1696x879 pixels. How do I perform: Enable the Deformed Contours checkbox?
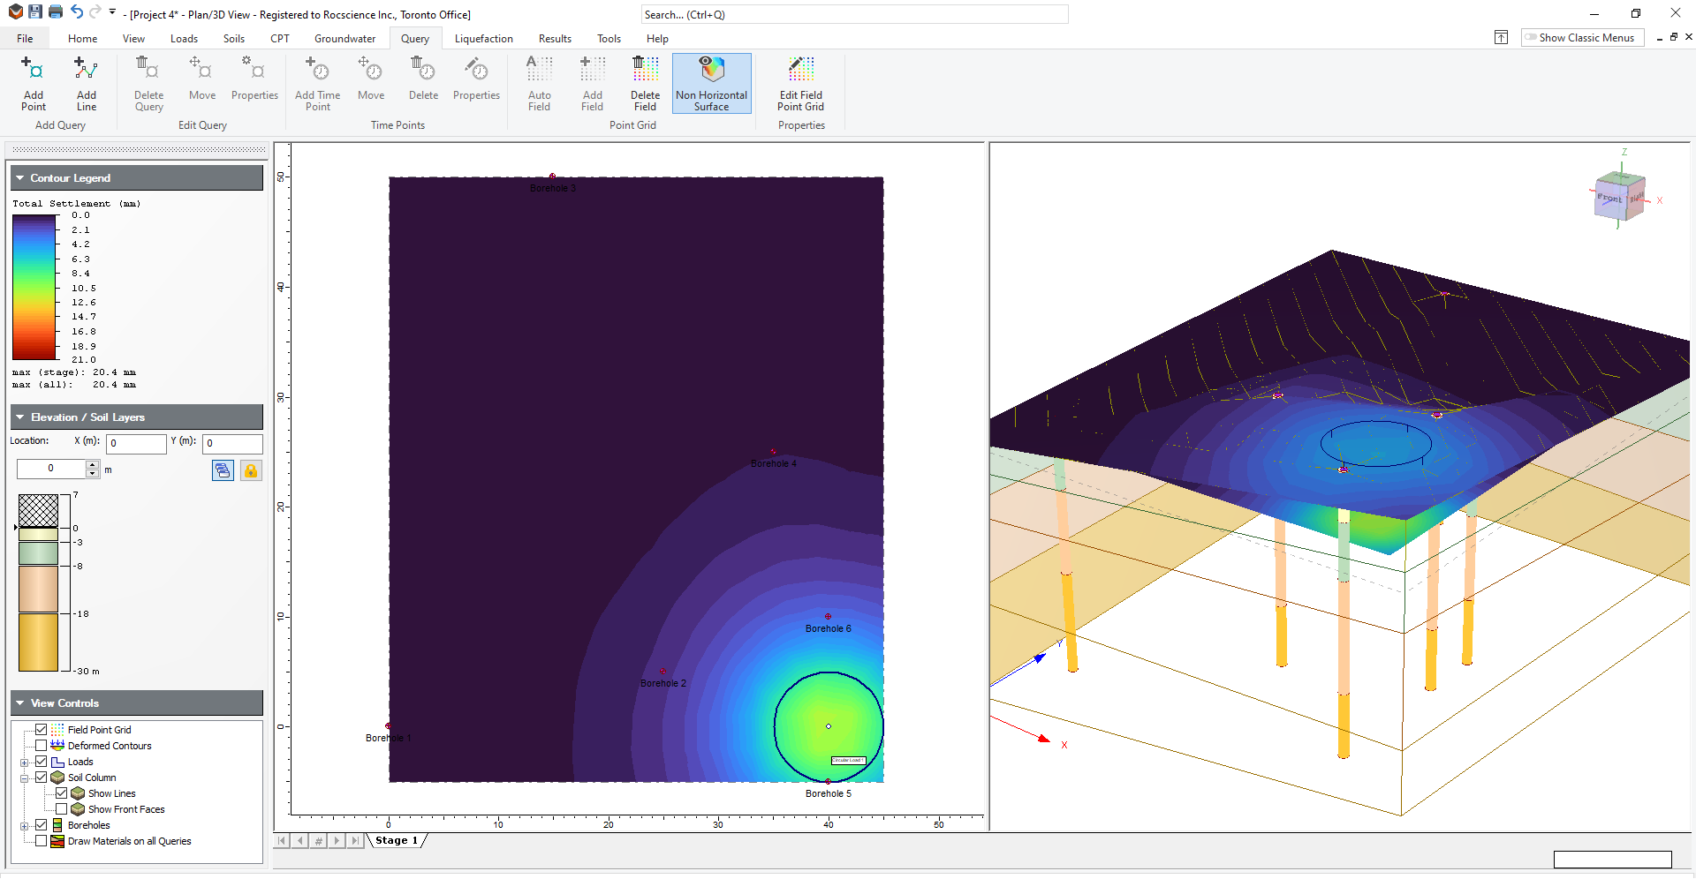[x=41, y=745]
